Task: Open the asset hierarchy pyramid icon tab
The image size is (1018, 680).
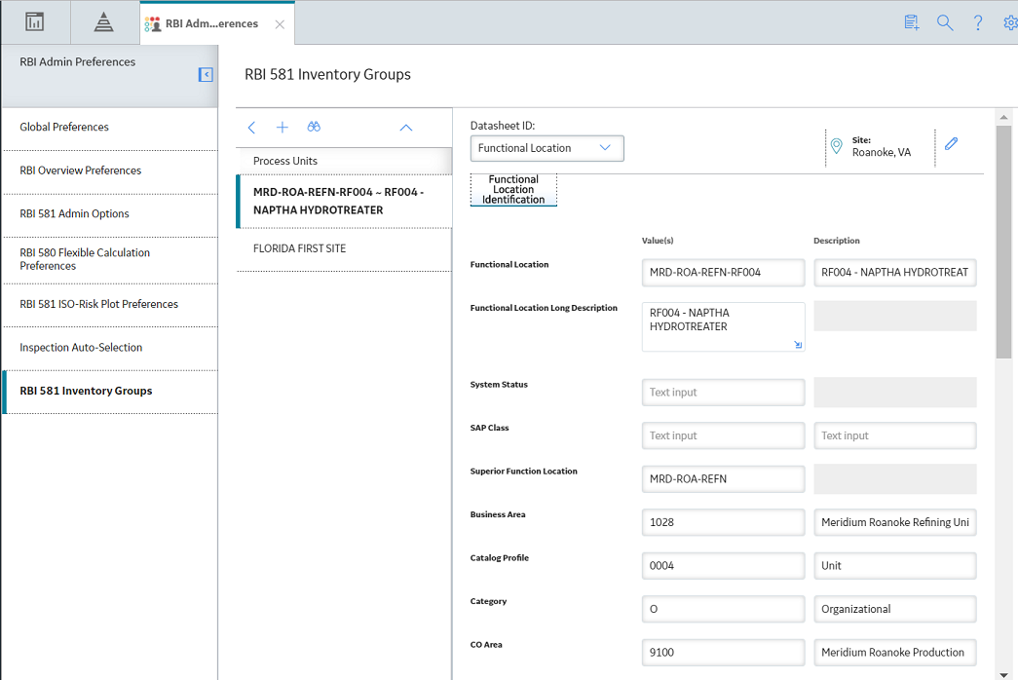Action: [103, 22]
